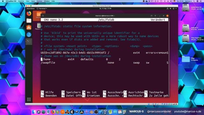Screen dimensions: 204x115
Task: Open the Devices menu
Action: (x=39, y=1)
